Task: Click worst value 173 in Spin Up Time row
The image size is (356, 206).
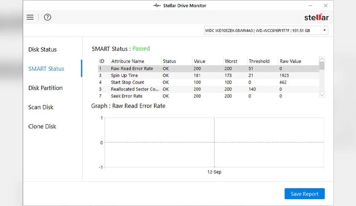Action: (228, 75)
